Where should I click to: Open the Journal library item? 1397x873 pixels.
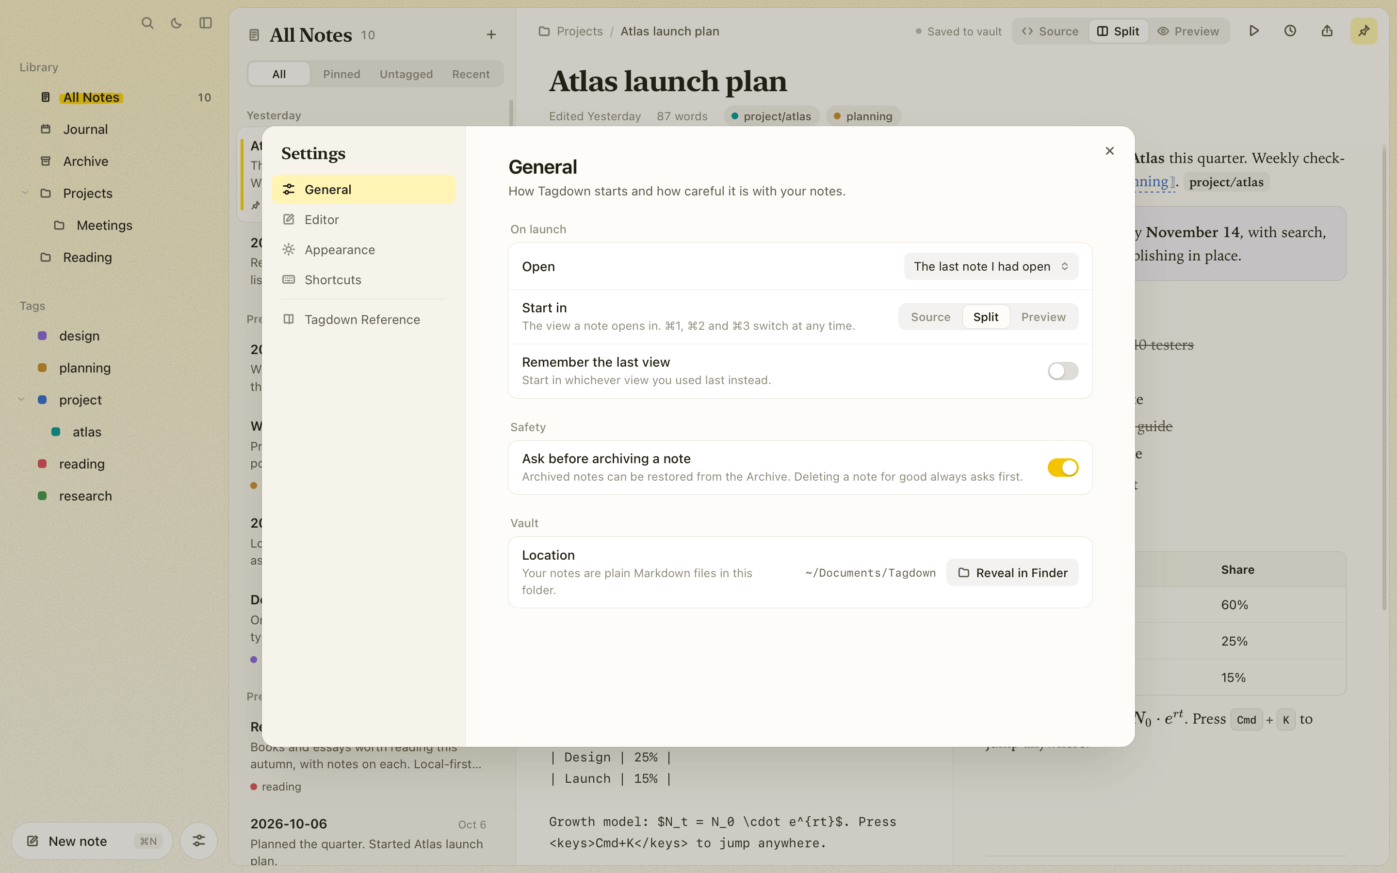(x=115, y=129)
